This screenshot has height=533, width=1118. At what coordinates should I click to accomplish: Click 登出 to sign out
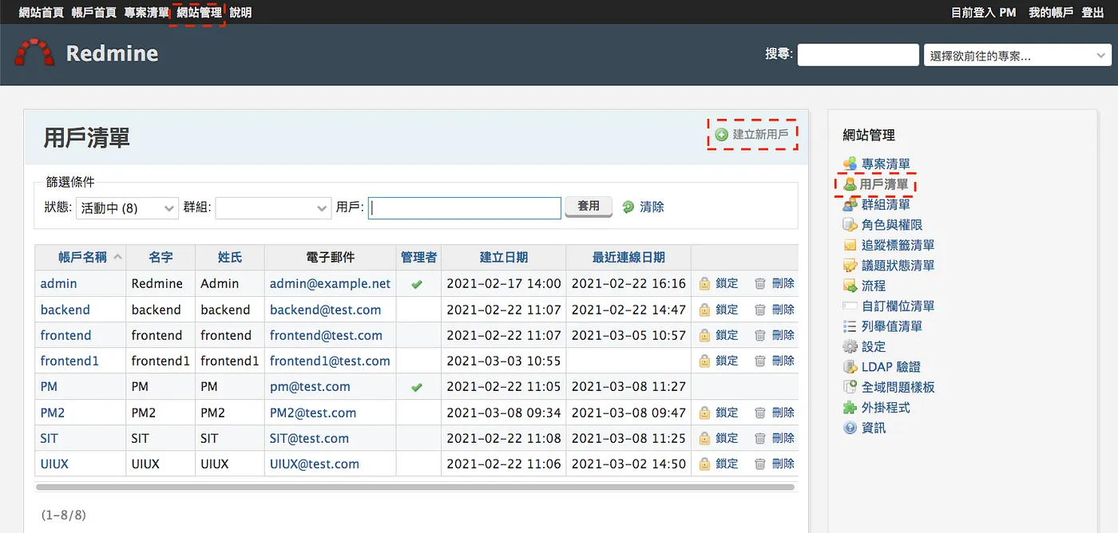pyautogui.click(x=1092, y=13)
